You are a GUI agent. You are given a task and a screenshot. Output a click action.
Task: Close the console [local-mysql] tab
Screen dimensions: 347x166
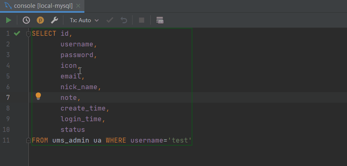[x=78, y=6]
